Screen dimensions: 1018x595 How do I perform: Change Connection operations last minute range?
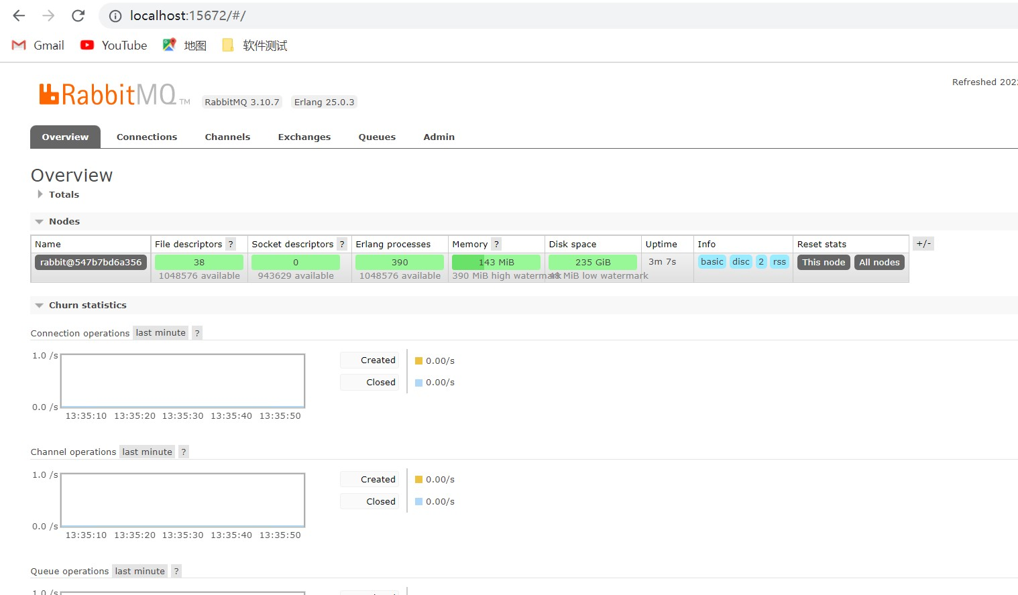coord(161,333)
